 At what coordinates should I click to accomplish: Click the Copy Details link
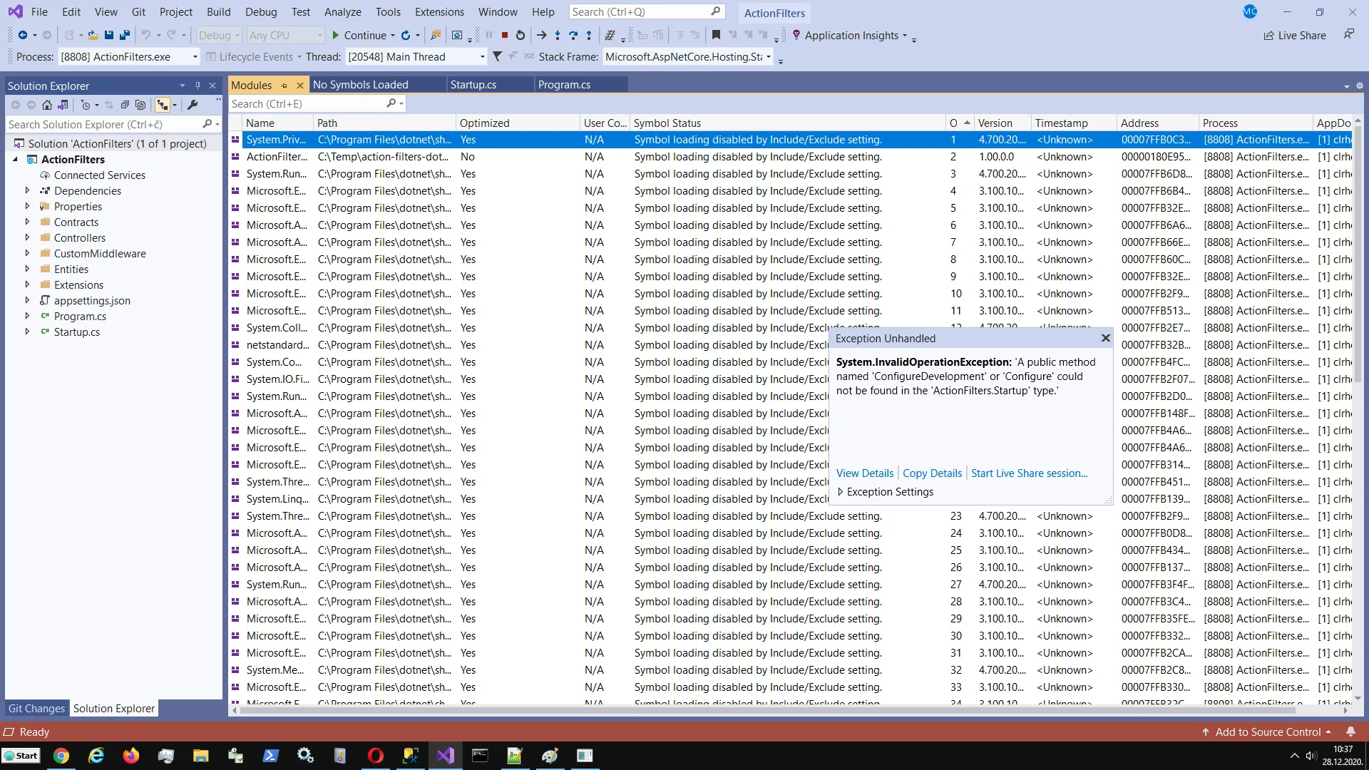click(x=932, y=473)
